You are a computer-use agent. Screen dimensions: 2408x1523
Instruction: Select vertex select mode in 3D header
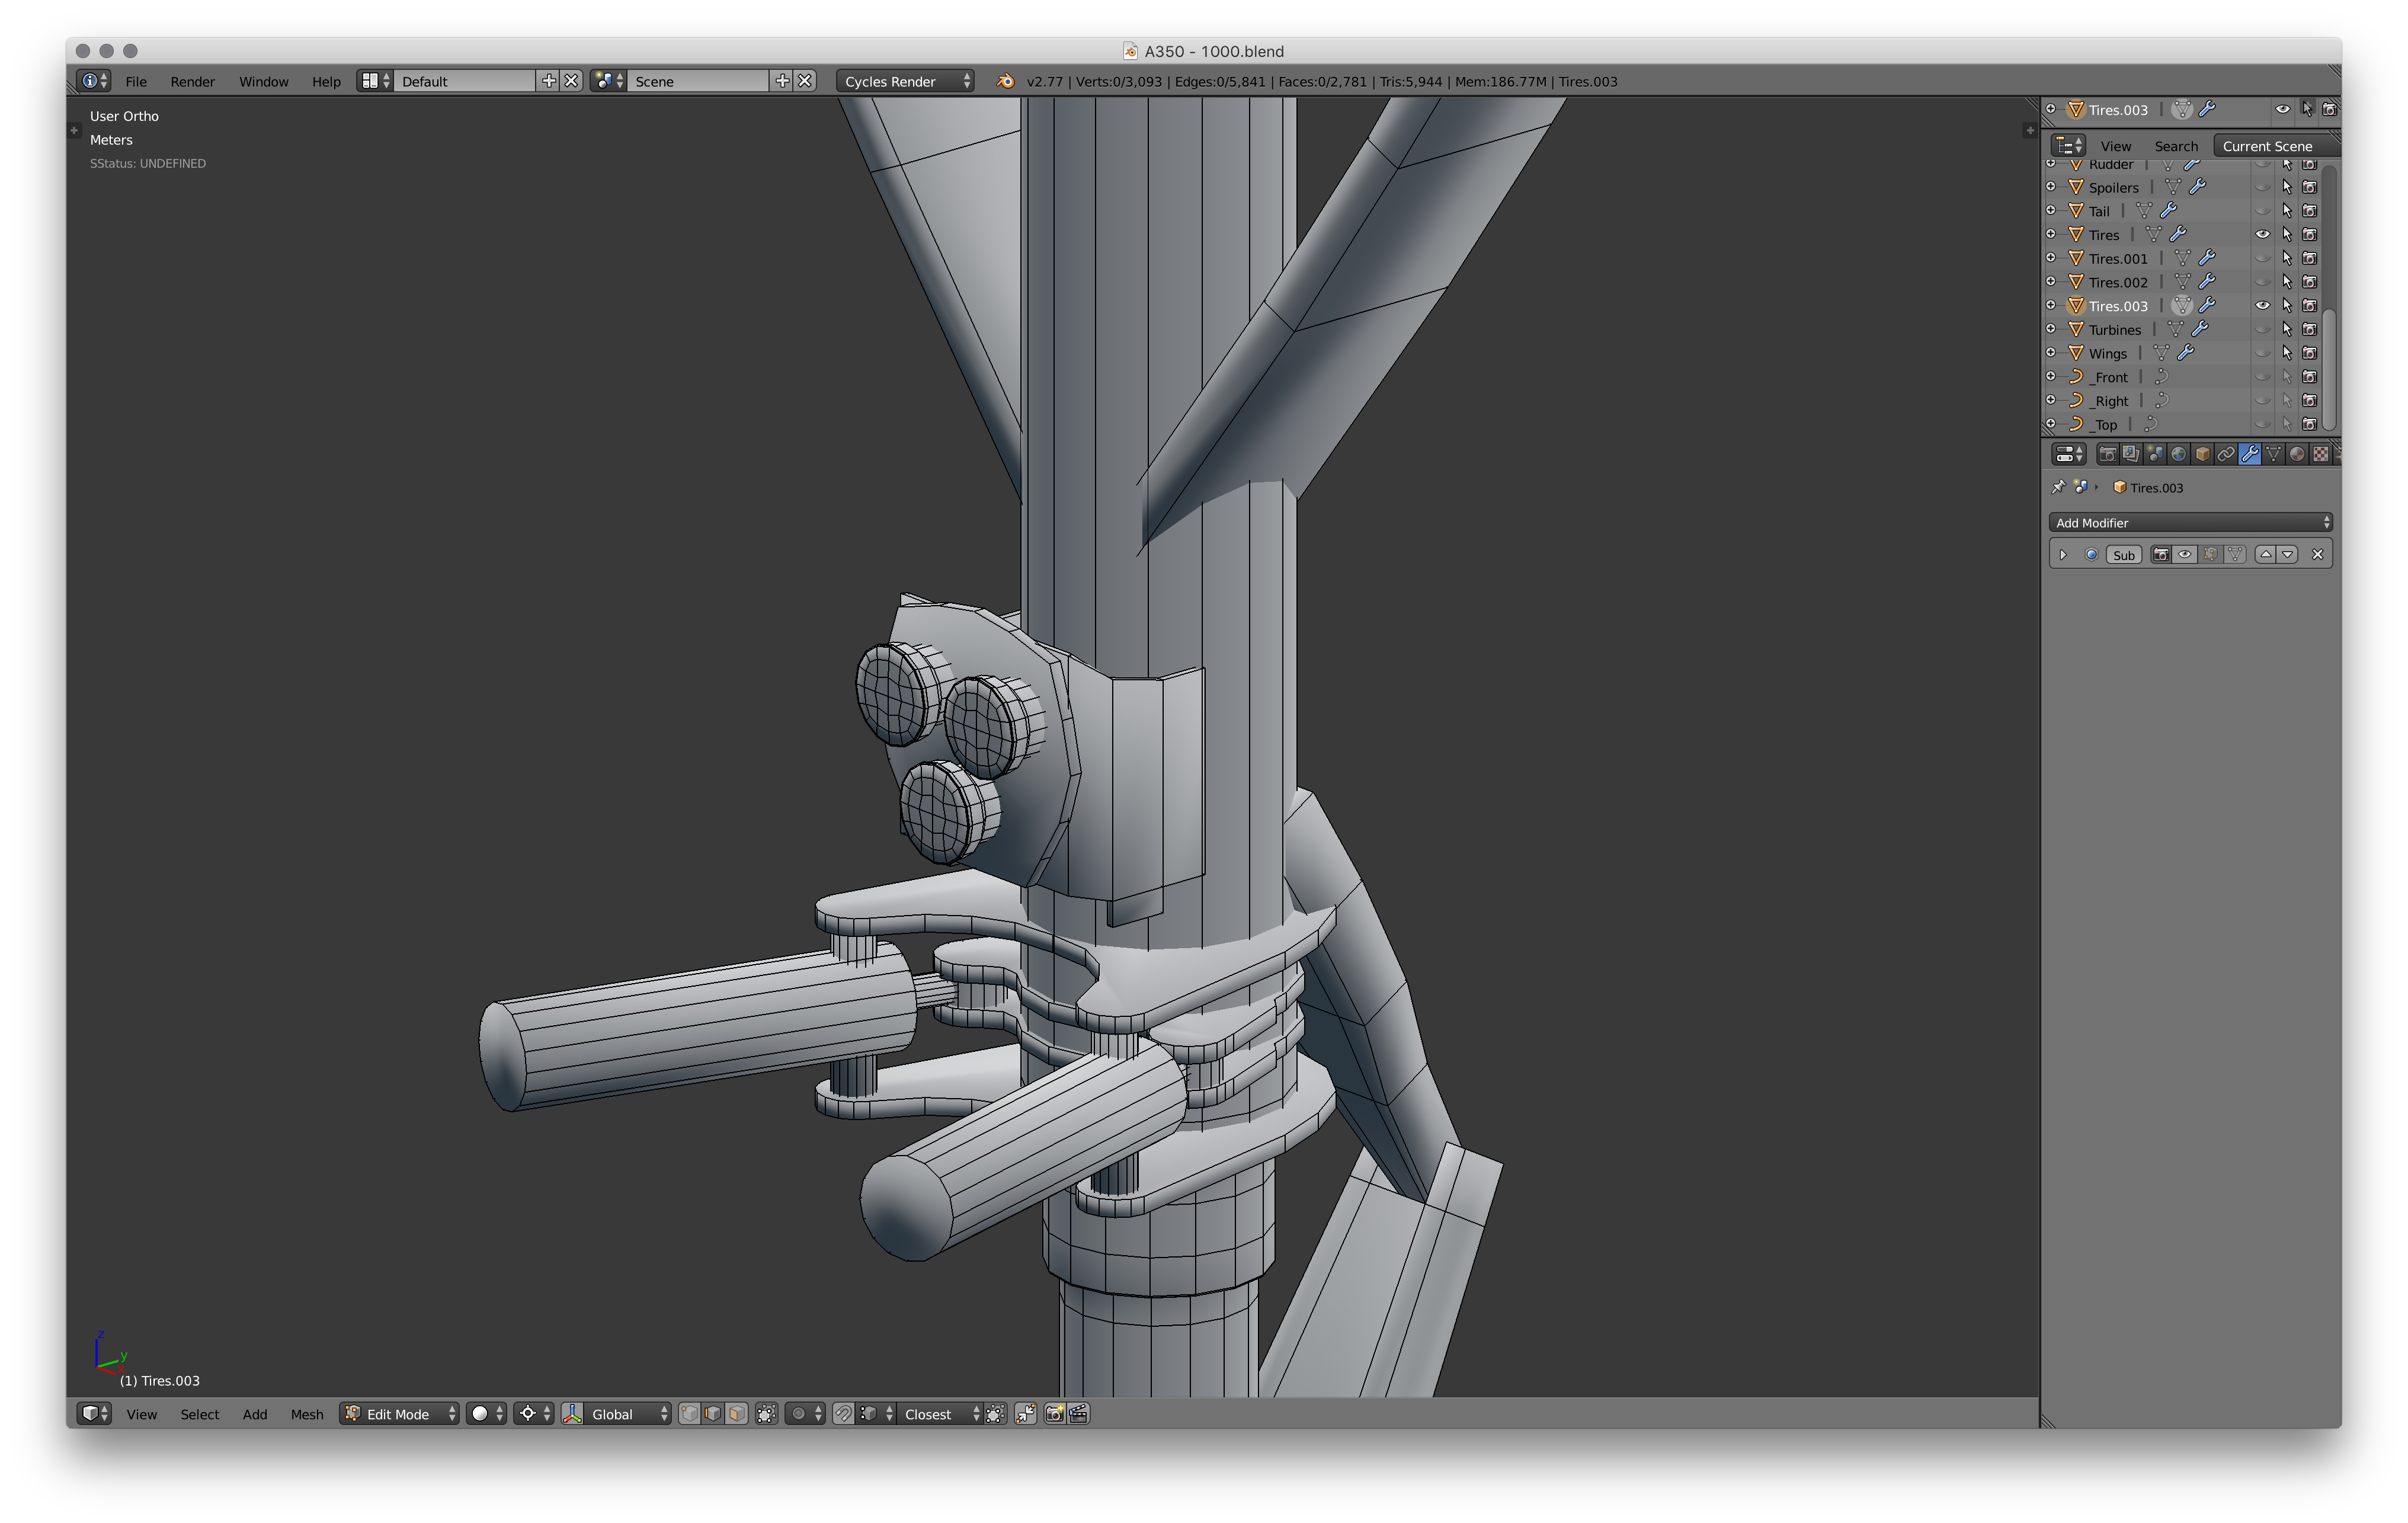coord(689,1413)
